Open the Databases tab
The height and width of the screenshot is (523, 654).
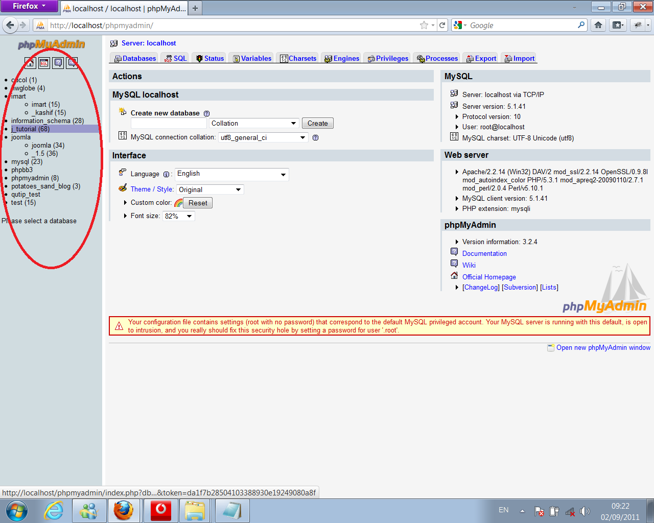(x=135, y=58)
